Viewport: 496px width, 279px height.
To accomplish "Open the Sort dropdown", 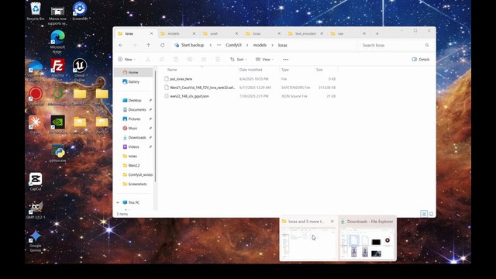I will 239,60.
